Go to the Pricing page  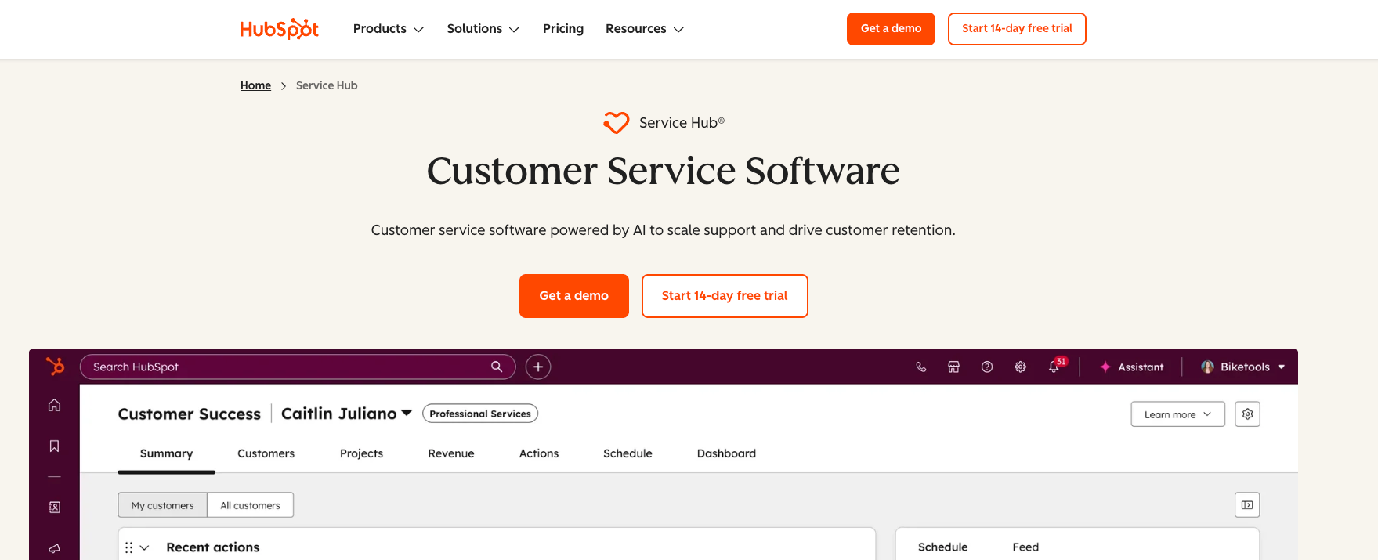click(x=563, y=29)
